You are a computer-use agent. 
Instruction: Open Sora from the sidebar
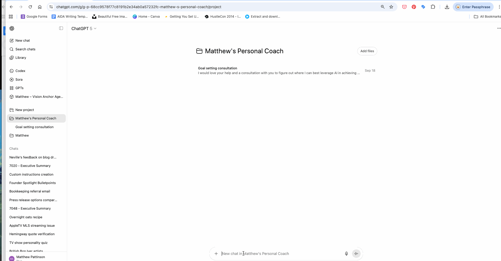point(36,80)
